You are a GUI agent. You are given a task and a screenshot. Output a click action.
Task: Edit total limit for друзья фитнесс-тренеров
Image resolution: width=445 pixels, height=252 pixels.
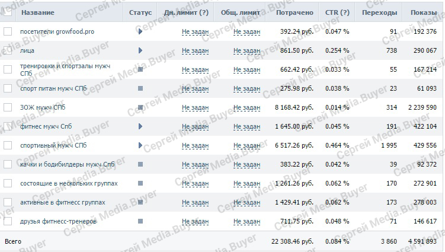click(247, 221)
